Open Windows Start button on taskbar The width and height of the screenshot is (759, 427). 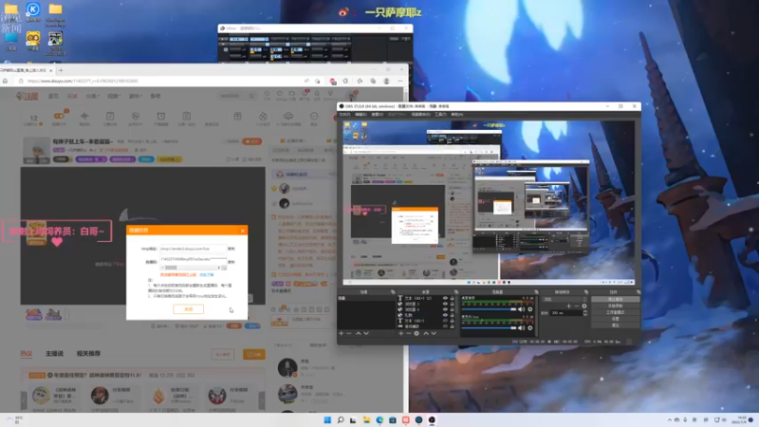327,419
